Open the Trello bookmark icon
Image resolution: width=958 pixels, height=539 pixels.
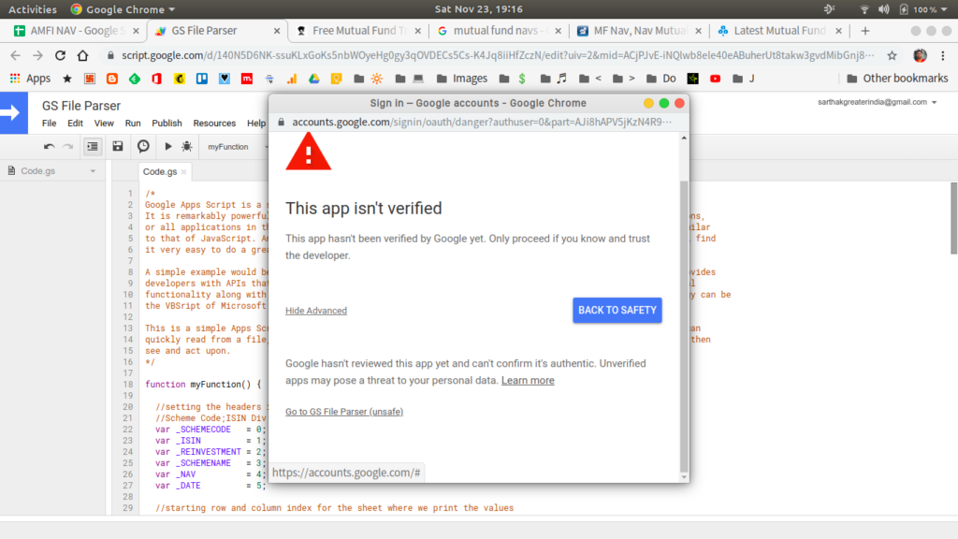coord(202,79)
